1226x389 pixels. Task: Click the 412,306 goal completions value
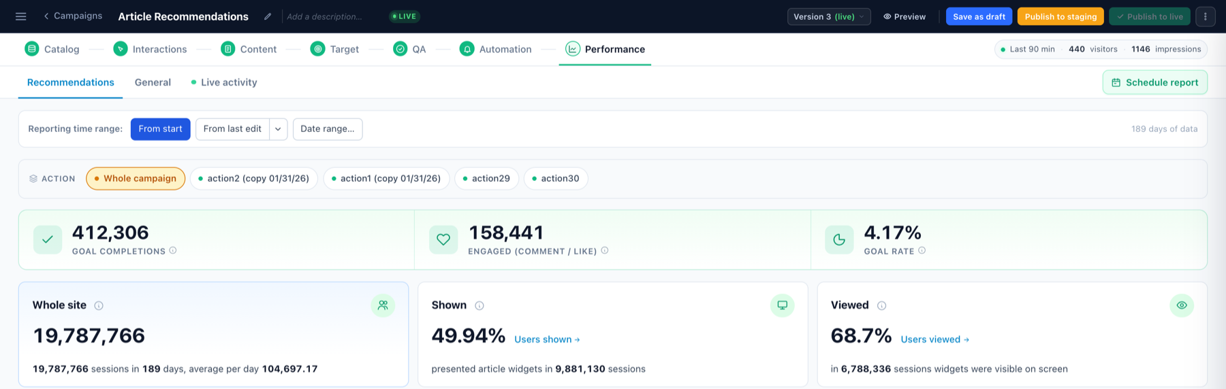tap(110, 233)
